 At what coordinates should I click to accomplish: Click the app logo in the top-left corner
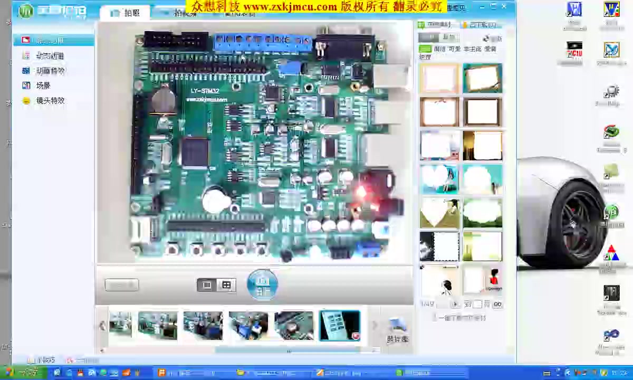pos(25,11)
